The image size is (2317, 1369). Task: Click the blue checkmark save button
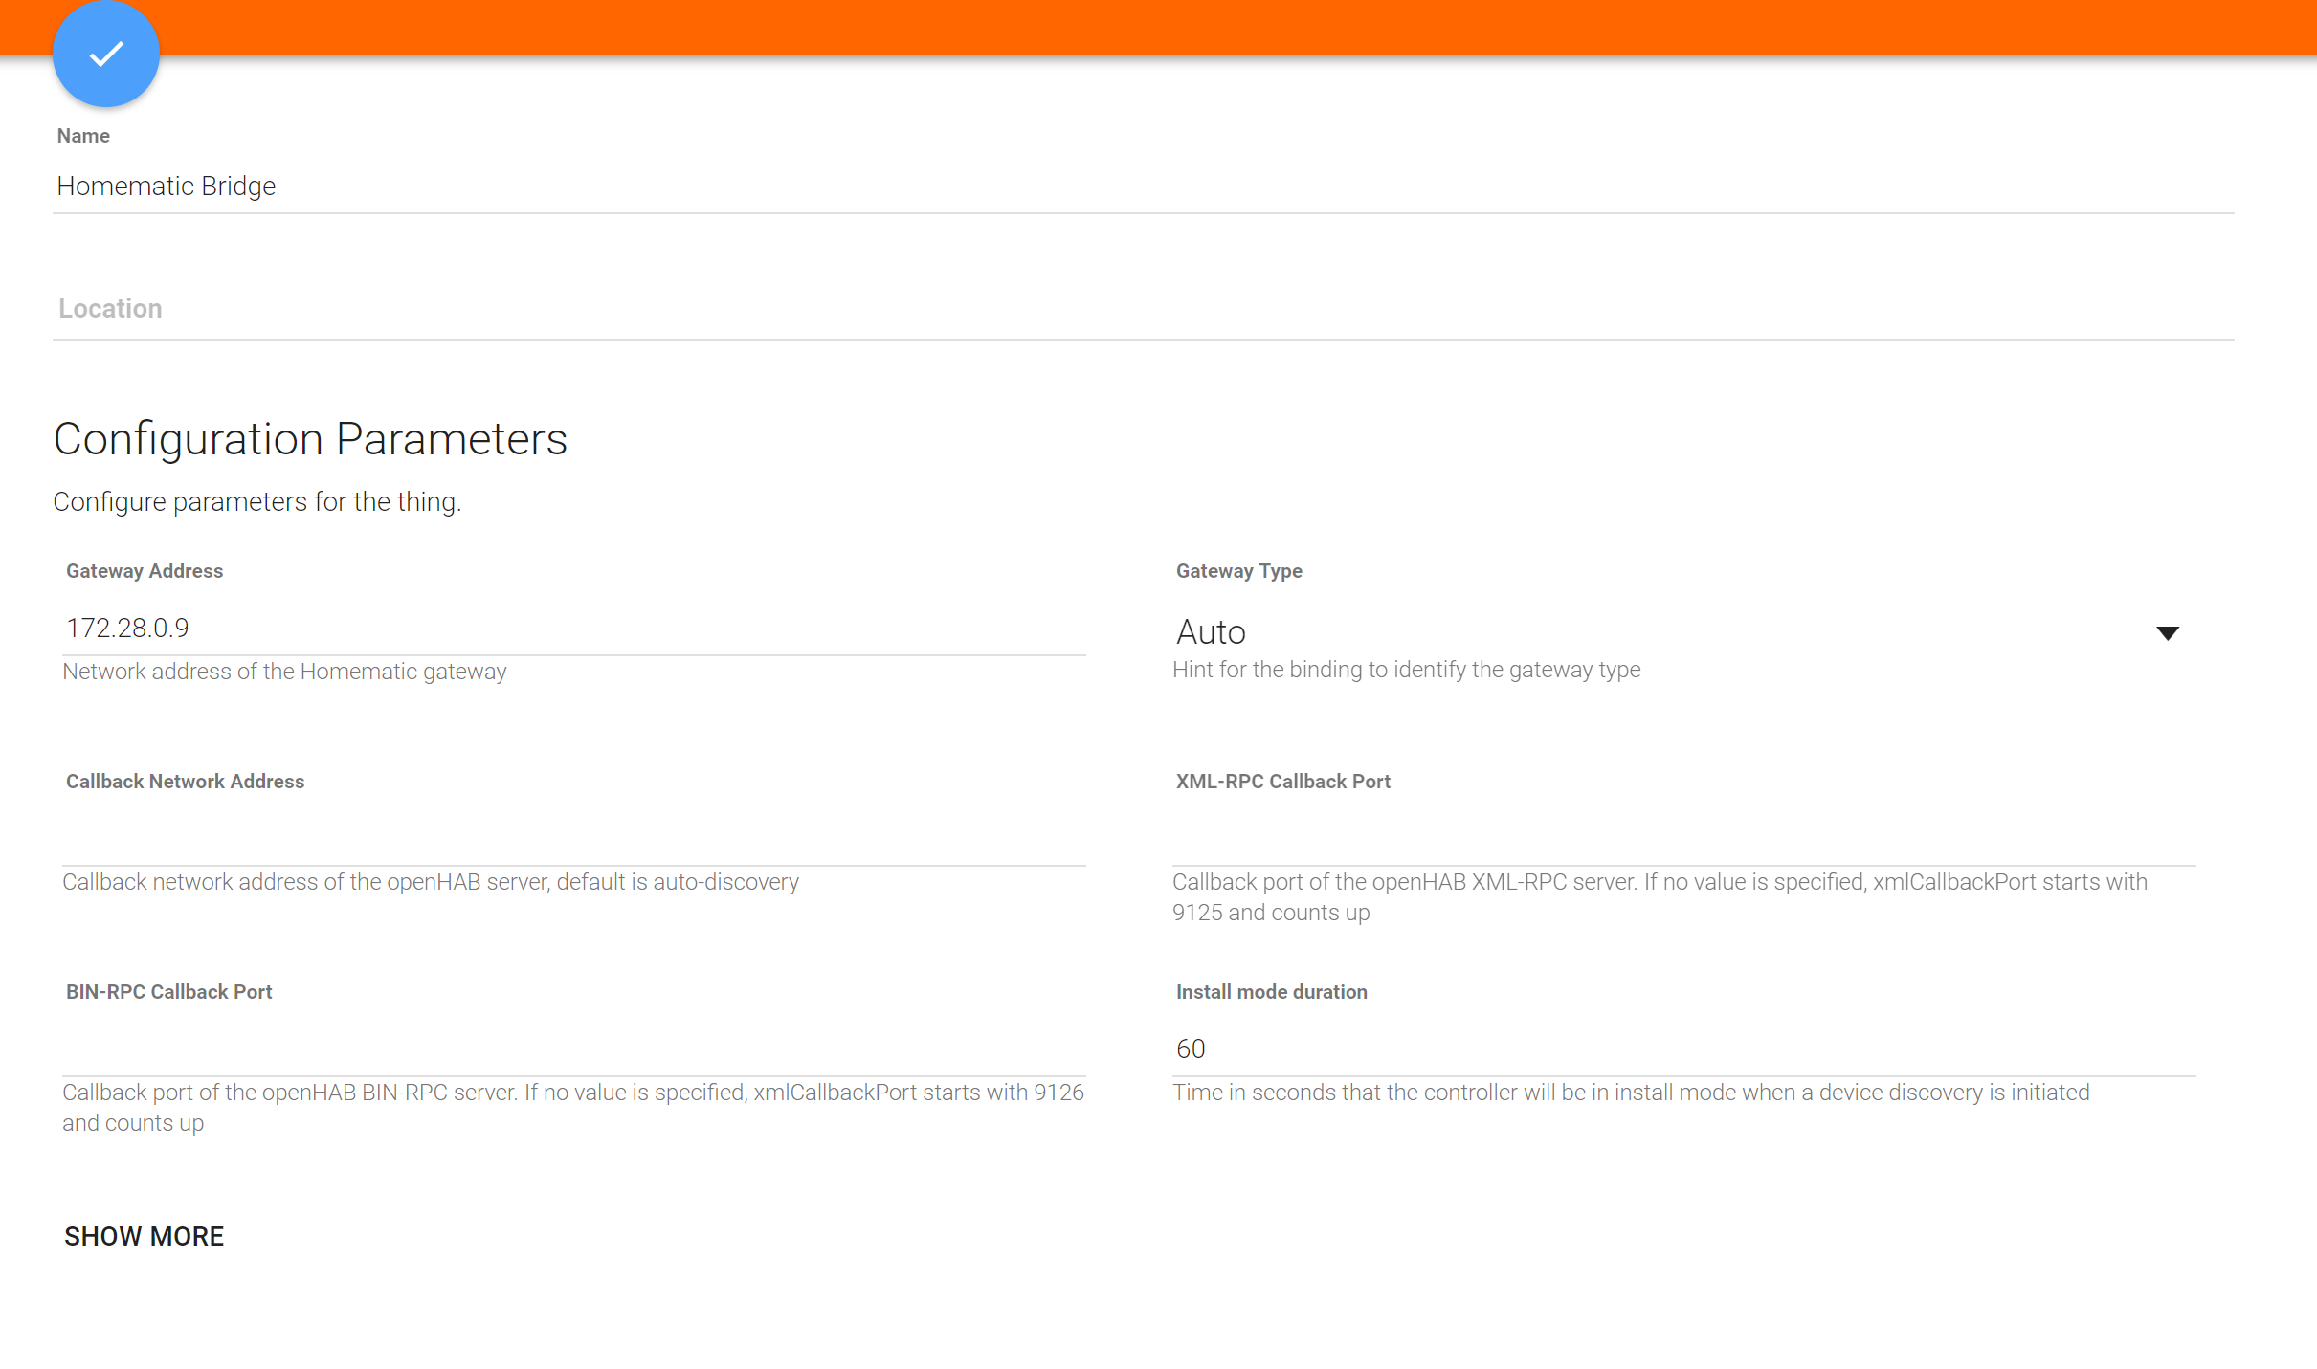[106, 54]
